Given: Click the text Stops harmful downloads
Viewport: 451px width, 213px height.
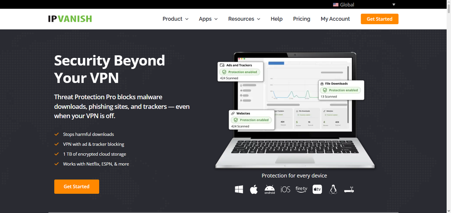Looking at the screenshot, I should coord(89,134).
